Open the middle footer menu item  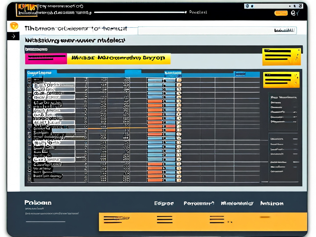coord(199,203)
